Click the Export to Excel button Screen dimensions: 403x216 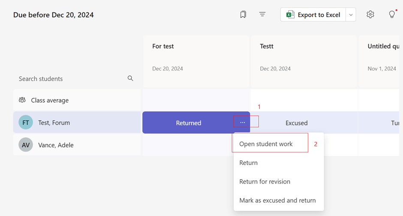[x=313, y=15]
